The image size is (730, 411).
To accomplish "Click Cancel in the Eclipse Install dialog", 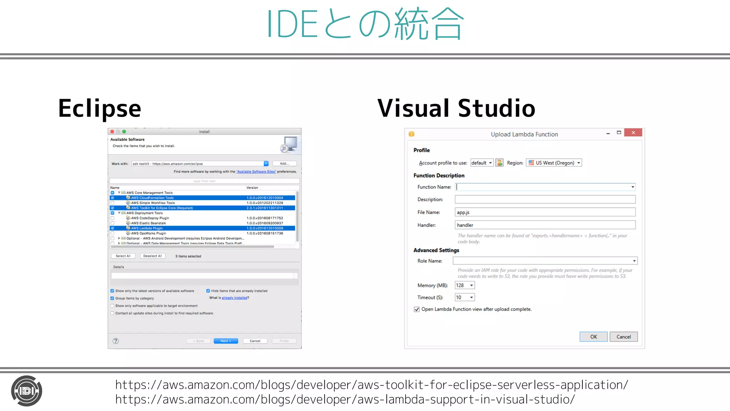I will [x=255, y=341].
